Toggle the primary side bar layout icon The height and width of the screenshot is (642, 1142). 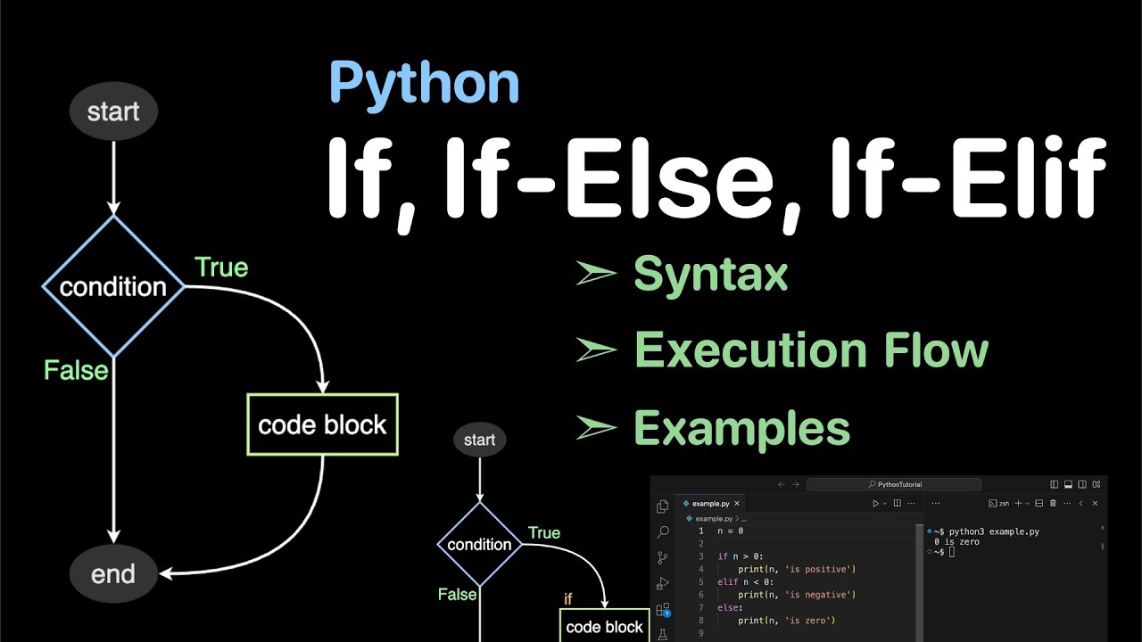(1054, 484)
